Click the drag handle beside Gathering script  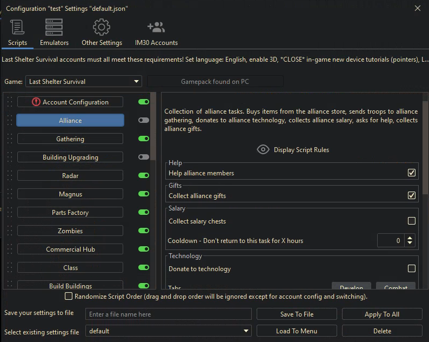click(x=9, y=139)
